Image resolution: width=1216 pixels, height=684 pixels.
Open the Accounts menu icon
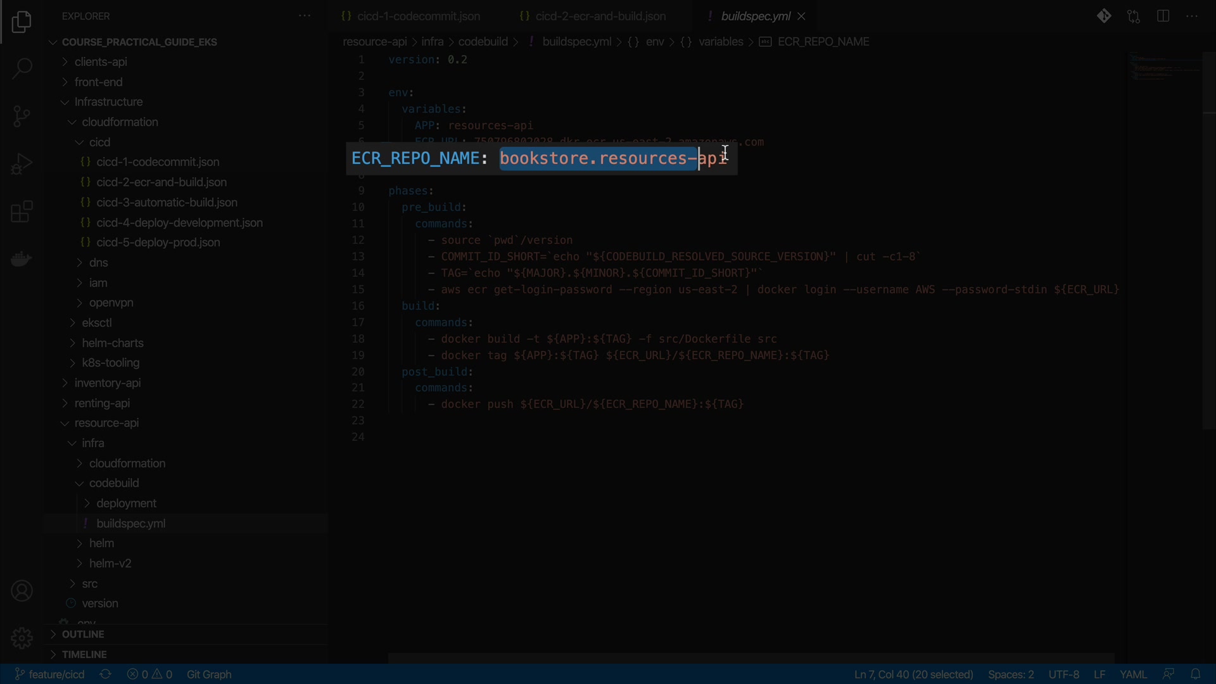(22, 591)
